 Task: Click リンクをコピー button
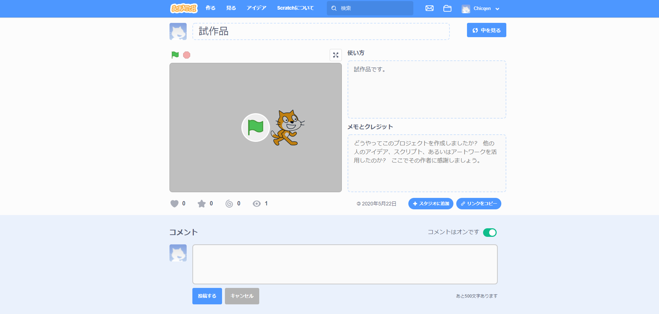click(x=479, y=204)
